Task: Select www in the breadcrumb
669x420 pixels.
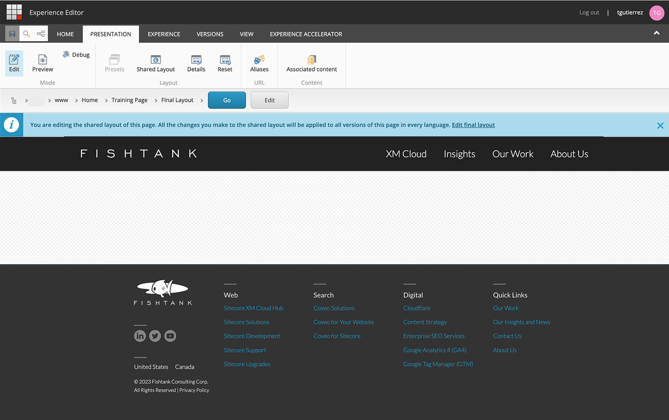Action: coord(62,100)
